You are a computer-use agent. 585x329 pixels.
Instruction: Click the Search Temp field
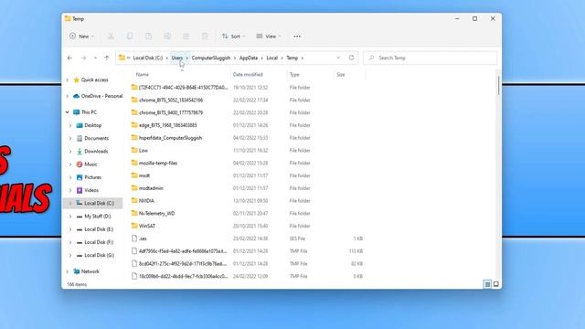coord(431,58)
